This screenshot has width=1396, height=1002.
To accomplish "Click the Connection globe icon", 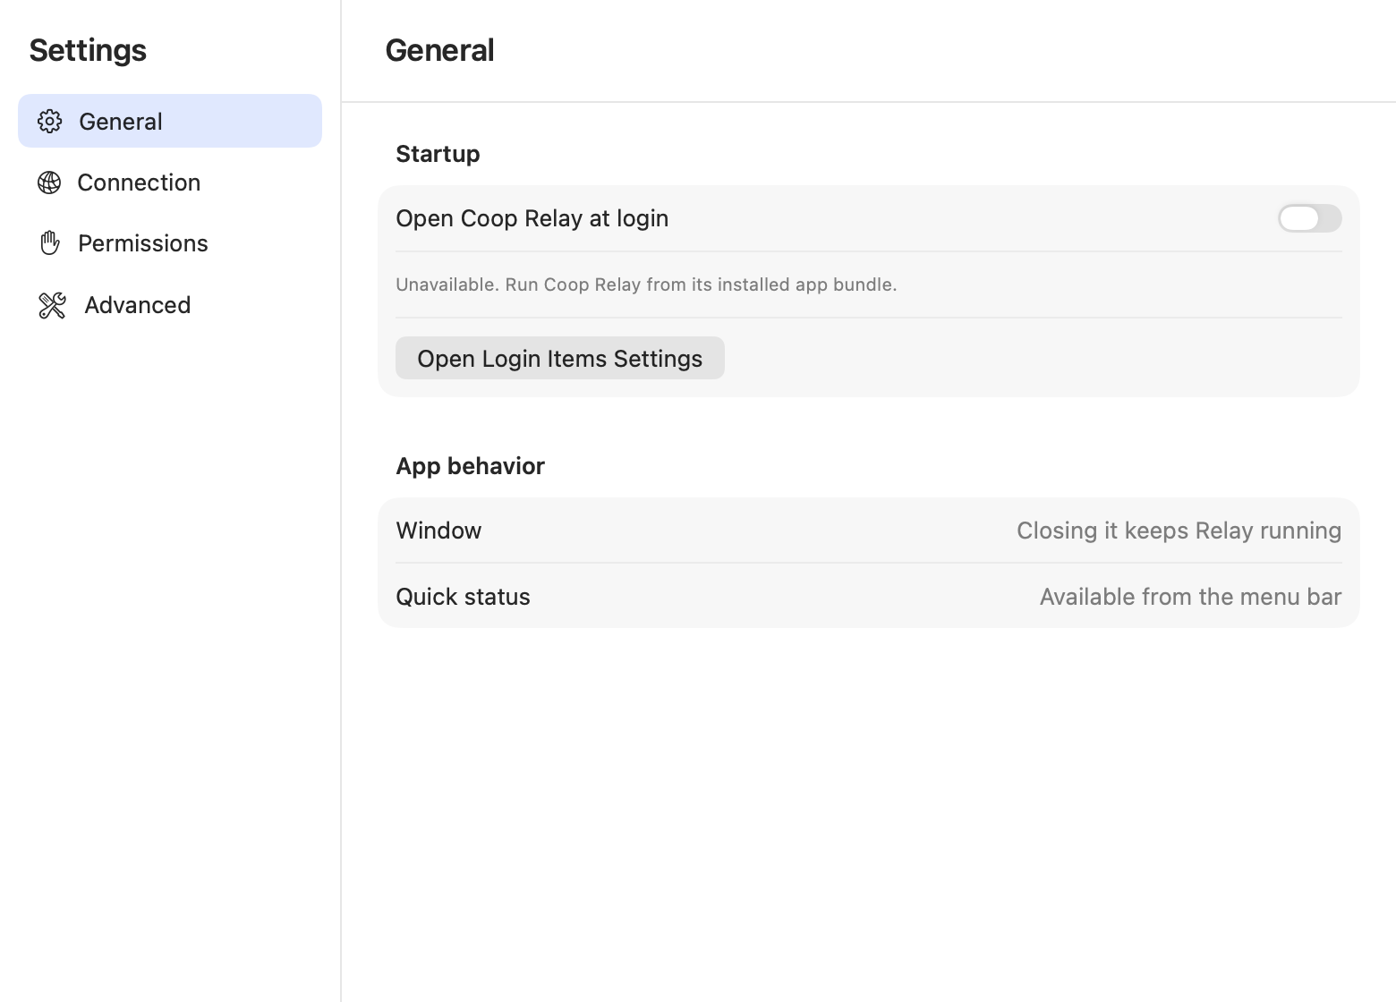I will [49, 183].
